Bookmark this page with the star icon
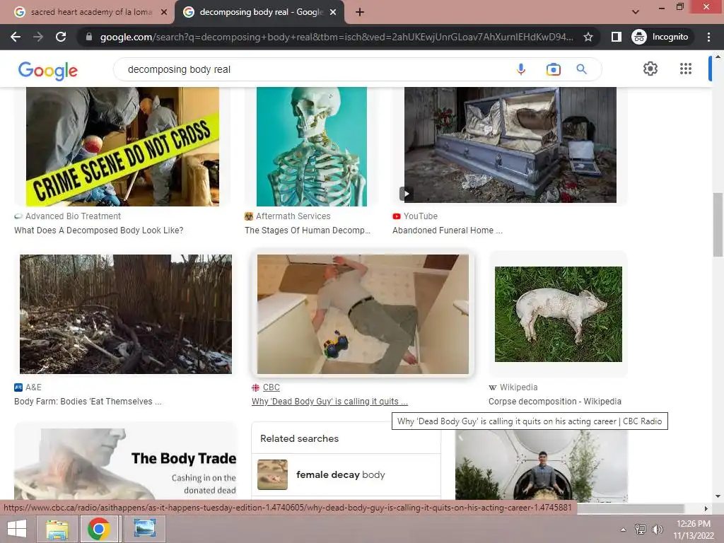The image size is (724, 543). (588, 37)
